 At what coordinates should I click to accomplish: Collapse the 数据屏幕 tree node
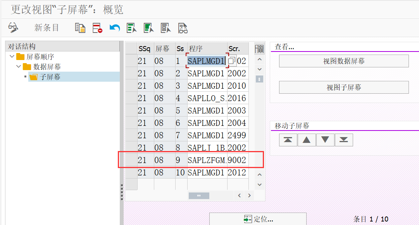(19, 67)
